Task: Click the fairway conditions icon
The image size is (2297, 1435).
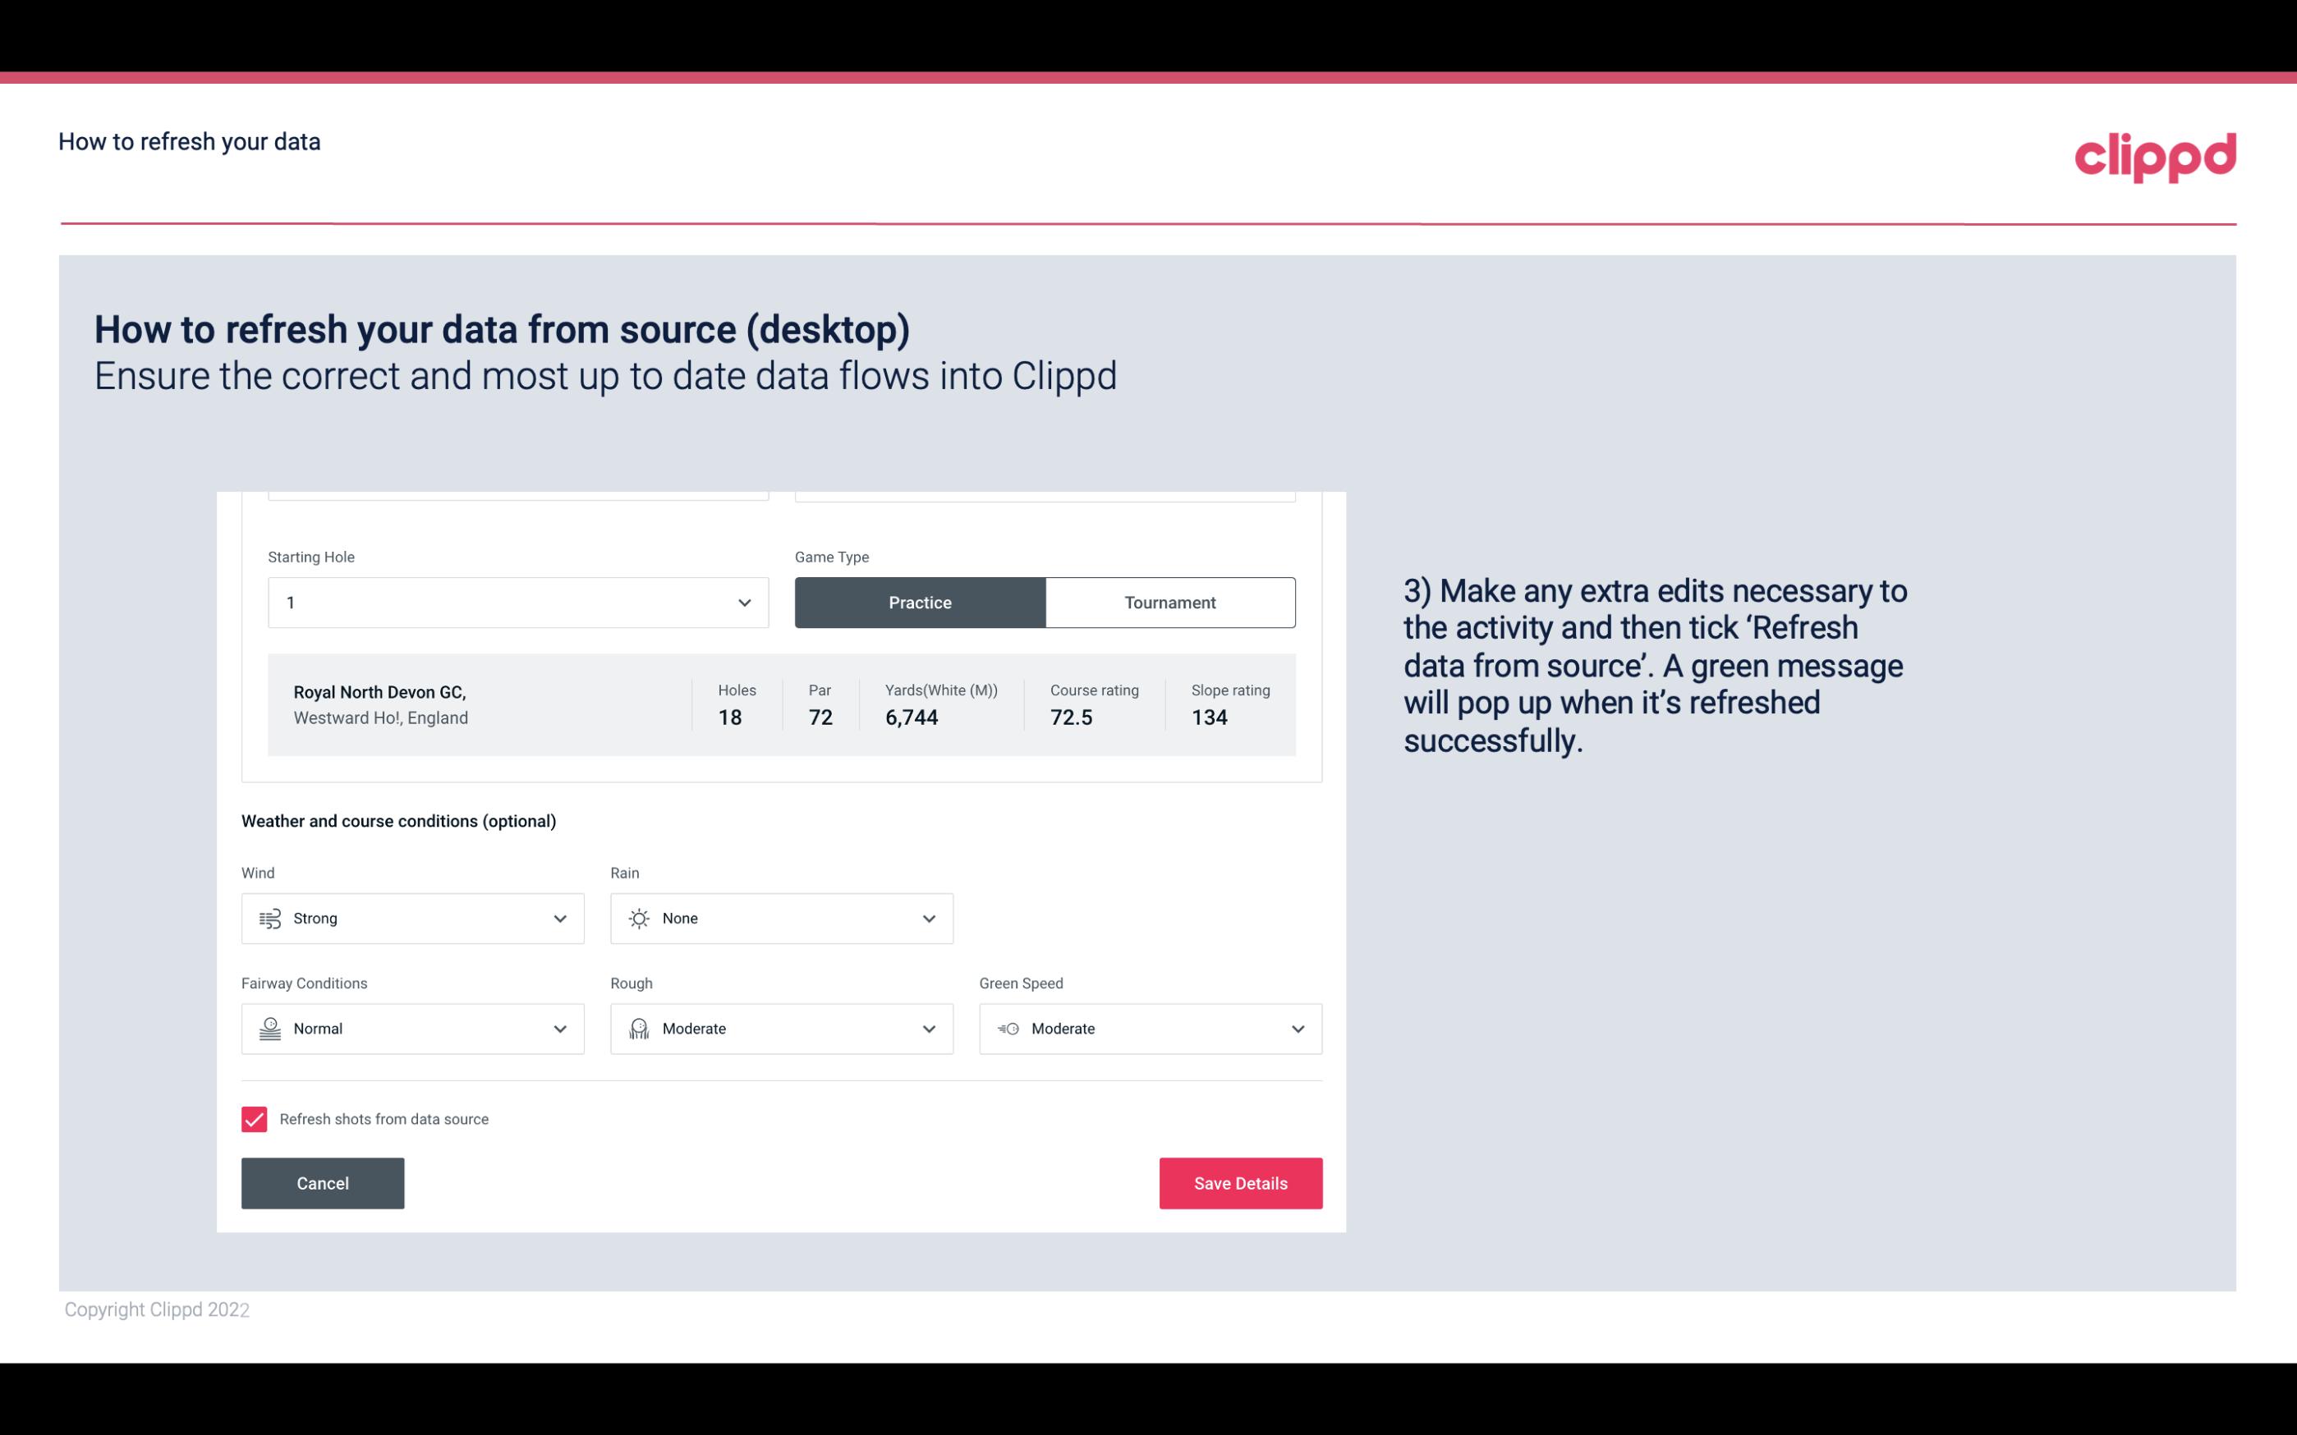Action: (269, 1029)
